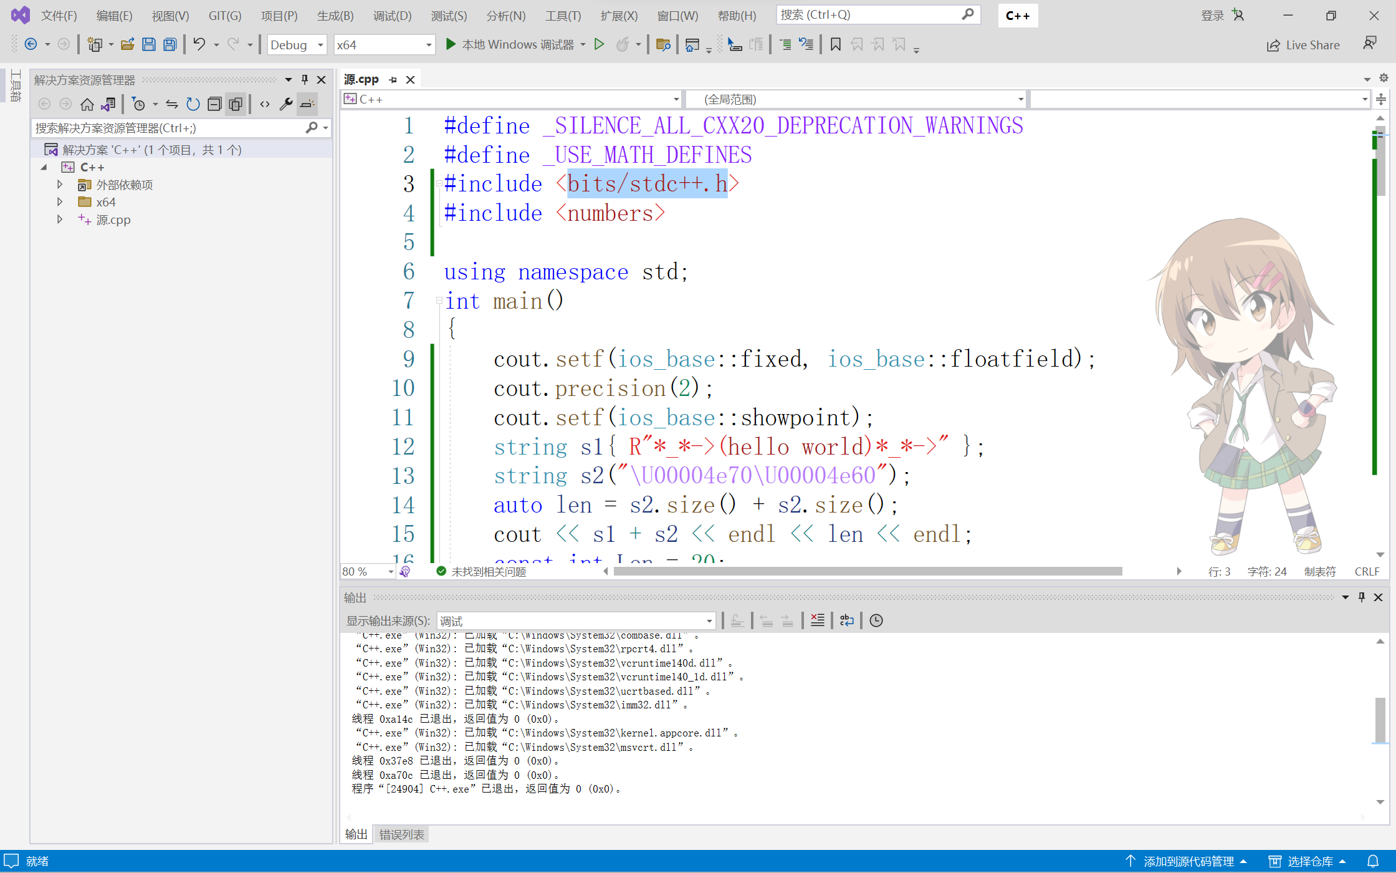Open the 全局范围 scope dropdown
1396x873 pixels.
[x=856, y=99]
